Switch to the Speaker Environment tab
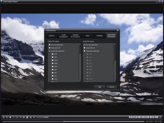This screenshot has height=123, width=164. click(x=75, y=36)
